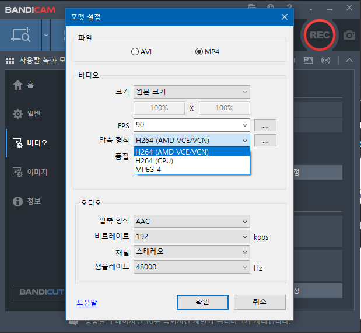The image size is (361, 333).
Task: Click the ellipsis button next to video codec
Action: click(x=265, y=140)
